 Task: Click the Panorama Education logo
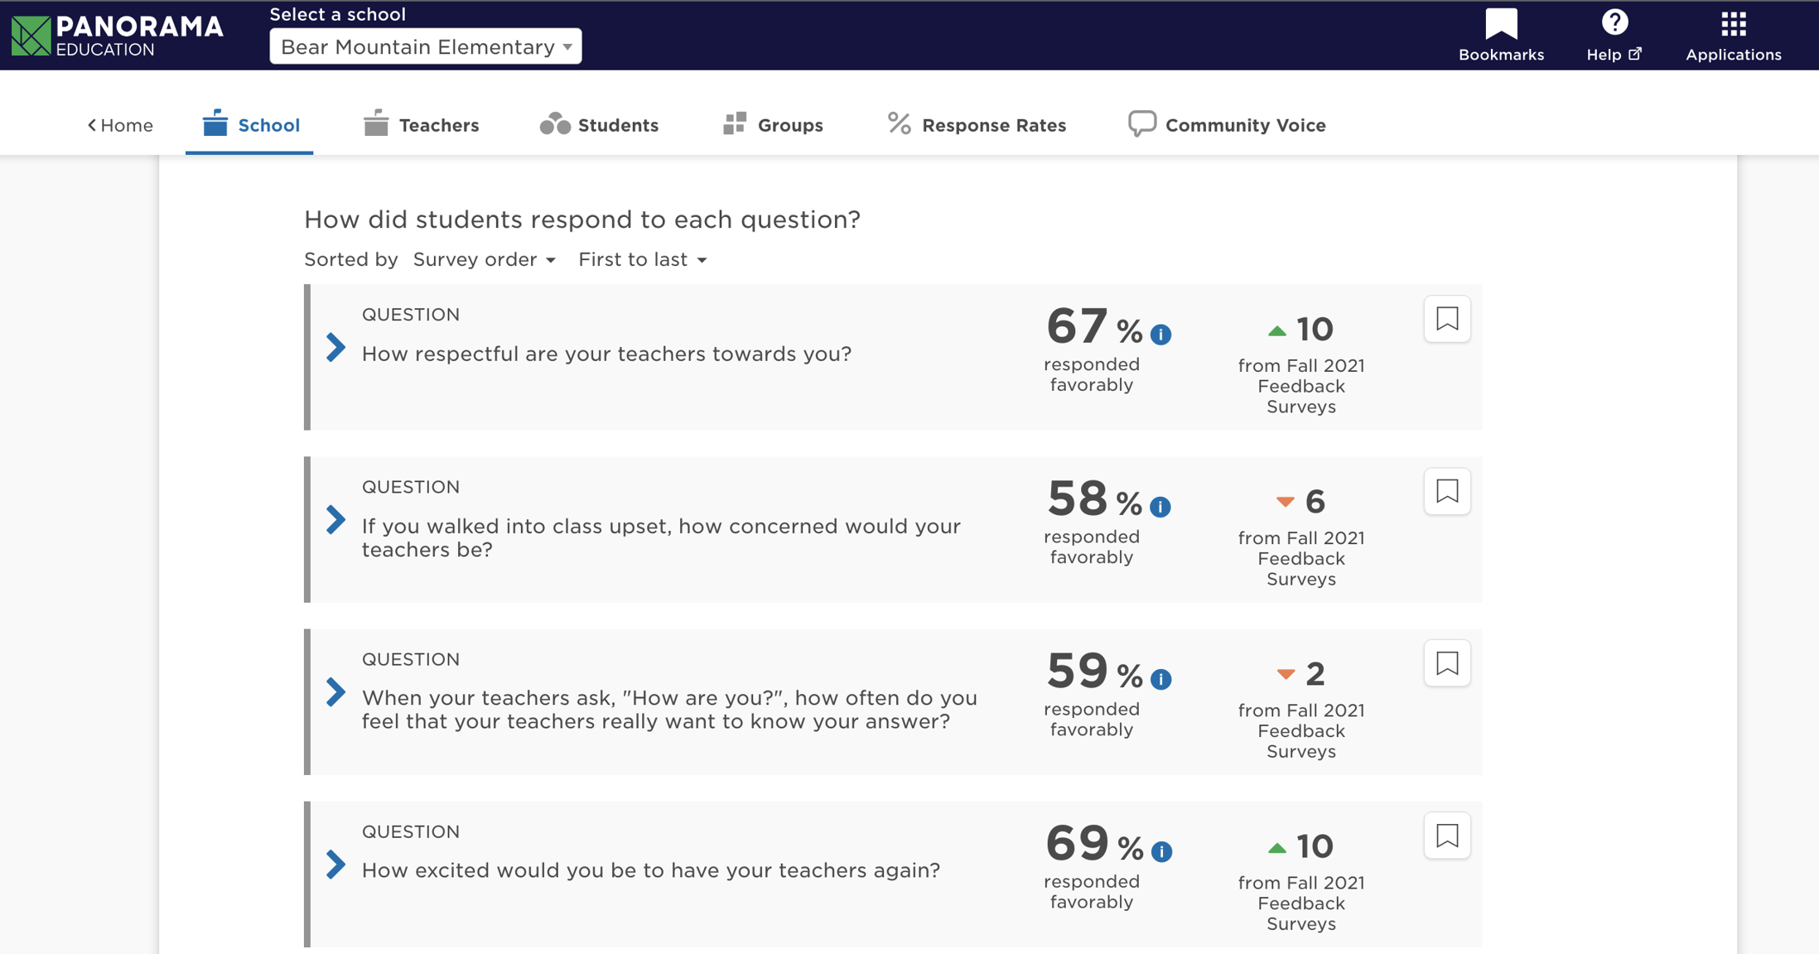(116, 35)
